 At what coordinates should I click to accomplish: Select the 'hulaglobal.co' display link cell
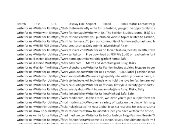[x=77, y=107]
